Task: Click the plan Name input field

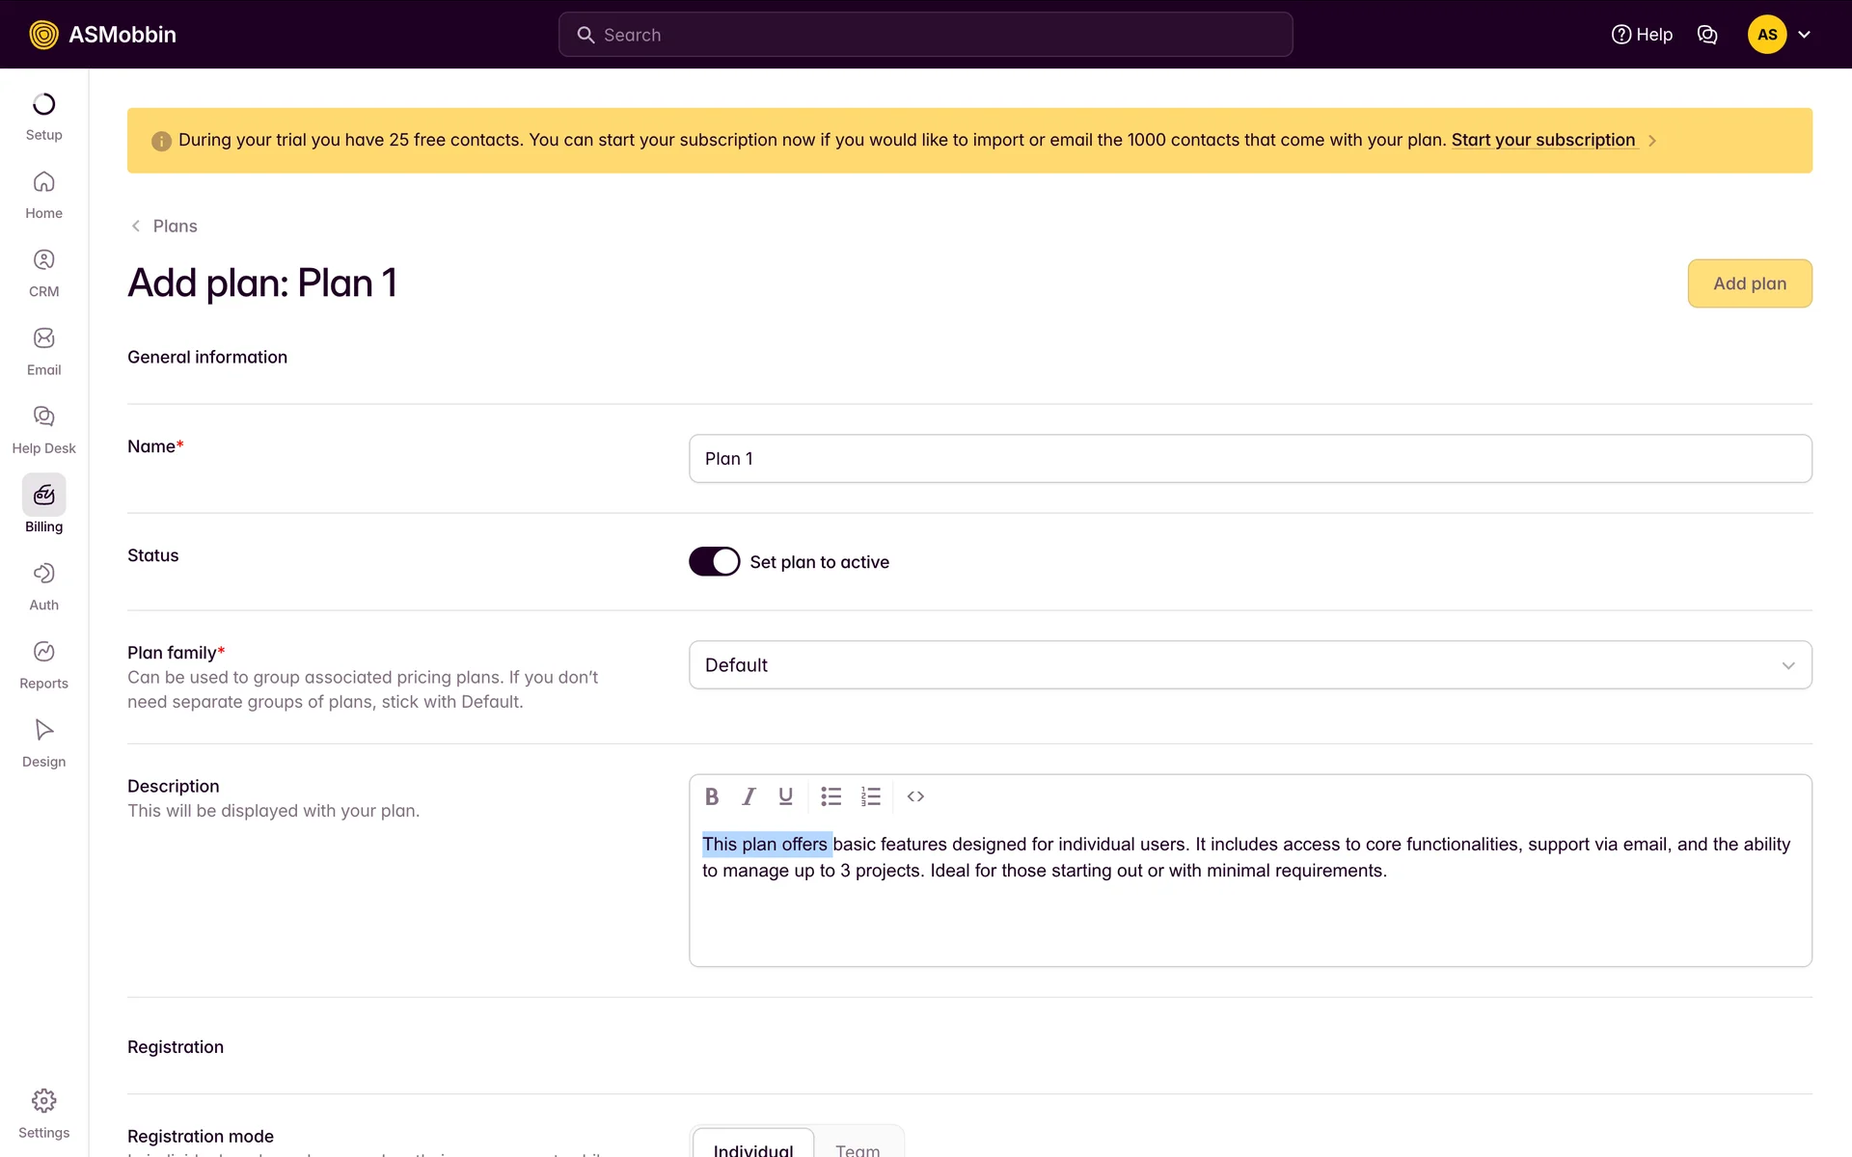Action: pyautogui.click(x=1250, y=459)
